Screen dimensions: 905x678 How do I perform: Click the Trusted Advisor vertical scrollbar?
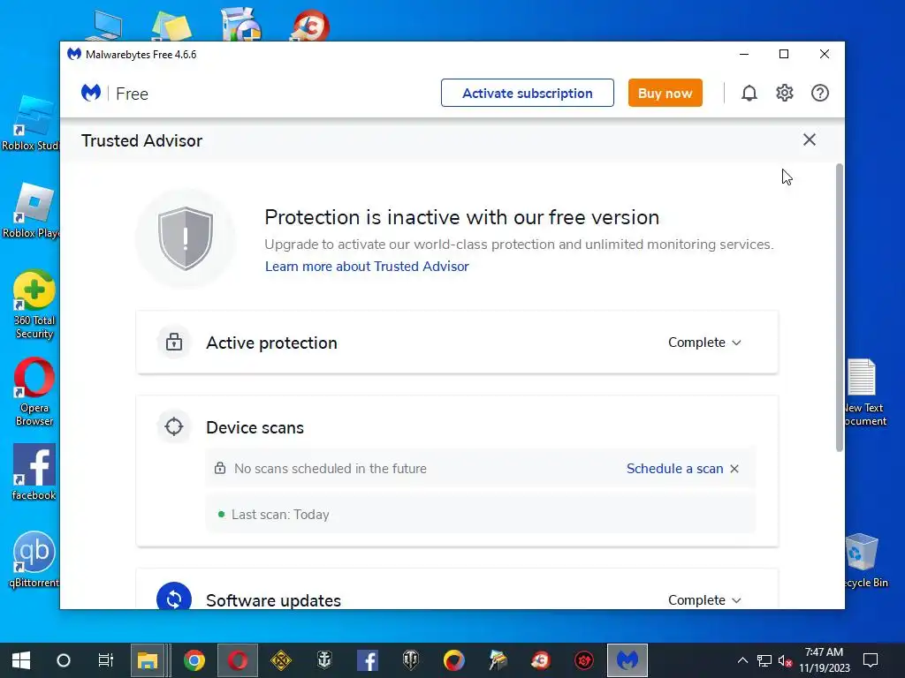pos(840,307)
